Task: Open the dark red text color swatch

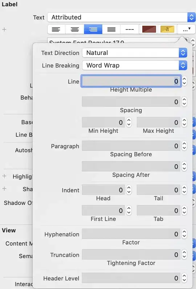Action: [x=149, y=29]
